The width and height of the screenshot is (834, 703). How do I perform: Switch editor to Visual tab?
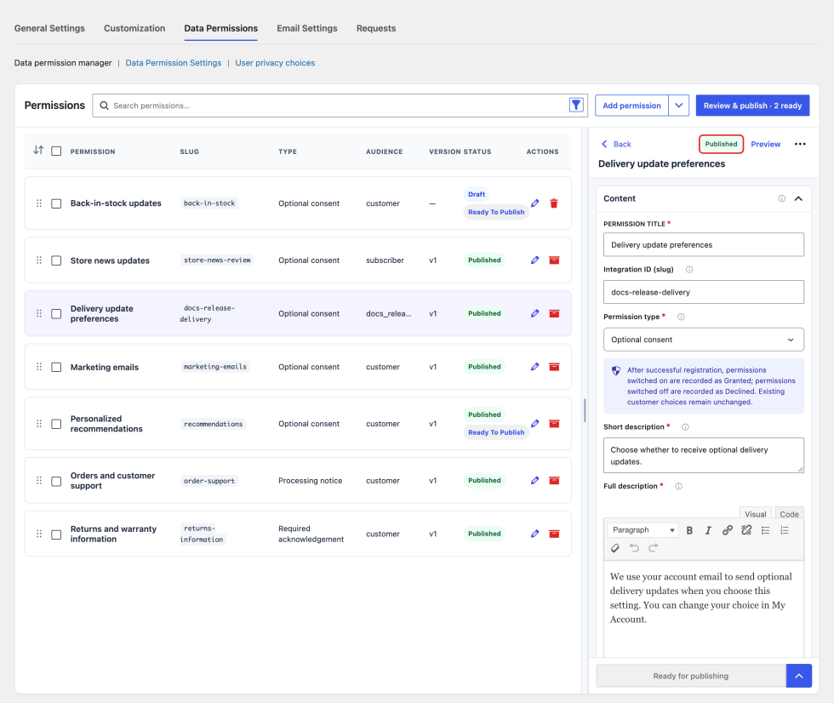(756, 513)
